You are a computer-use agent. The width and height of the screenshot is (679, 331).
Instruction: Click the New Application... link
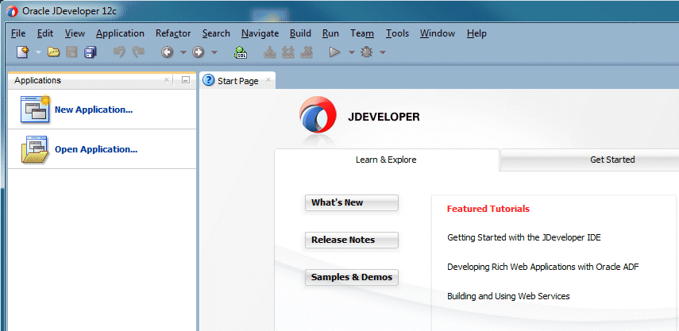pos(94,110)
